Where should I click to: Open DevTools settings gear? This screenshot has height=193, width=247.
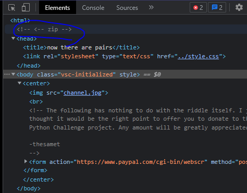(x=239, y=7)
